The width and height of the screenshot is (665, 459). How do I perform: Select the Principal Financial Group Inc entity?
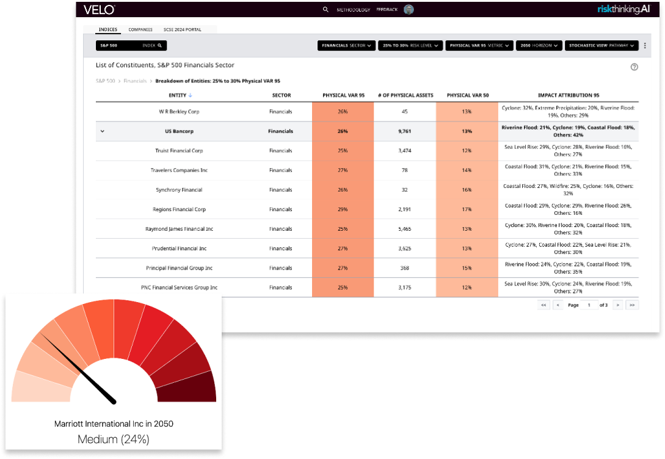pyautogui.click(x=179, y=268)
